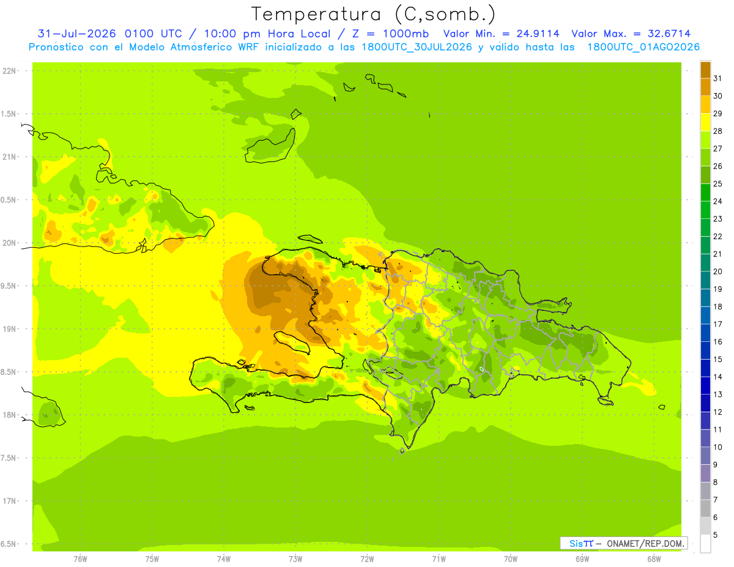Select the yellow legend band between 28 and 29
This screenshot has width=734, height=567.
(705, 122)
